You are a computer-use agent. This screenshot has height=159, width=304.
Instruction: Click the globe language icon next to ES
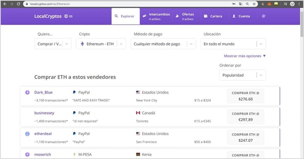point(66,16)
